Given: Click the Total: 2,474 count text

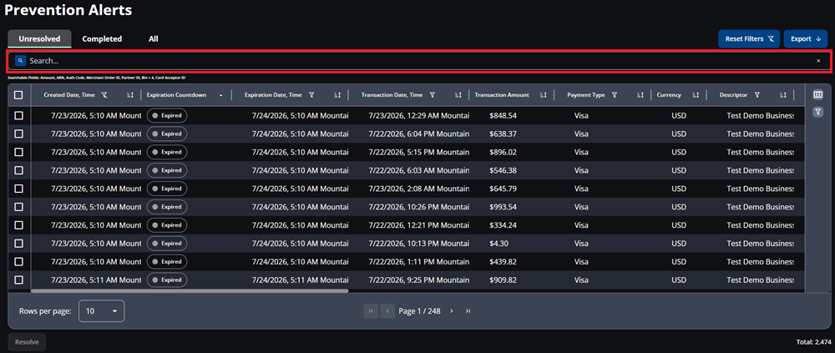Looking at the screenshot, I should point(812,342).
